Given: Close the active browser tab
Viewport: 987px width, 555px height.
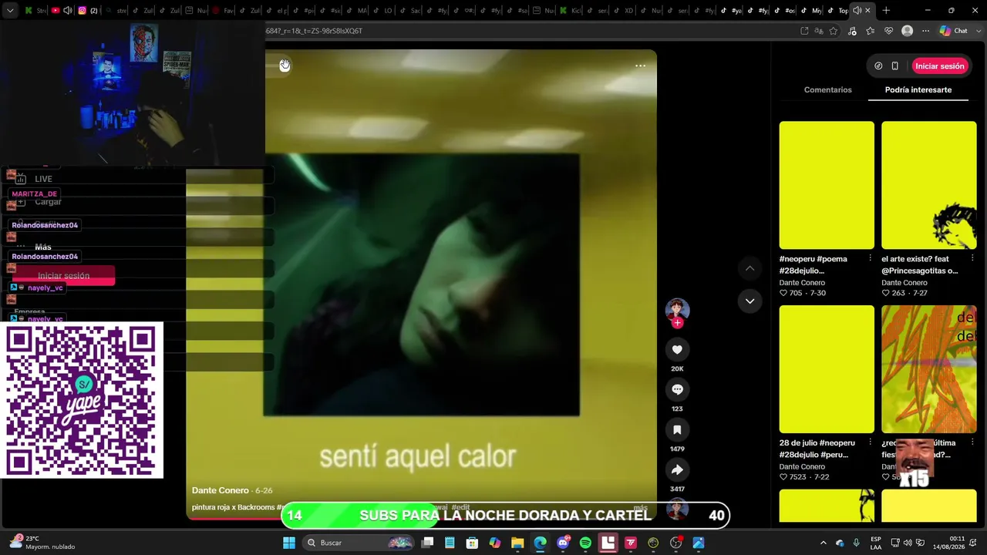Looking at the screenshot, I should click(867, 11).
